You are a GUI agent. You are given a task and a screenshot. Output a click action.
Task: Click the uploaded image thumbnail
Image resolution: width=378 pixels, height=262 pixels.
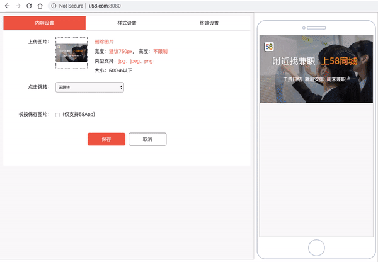[72, 53]
